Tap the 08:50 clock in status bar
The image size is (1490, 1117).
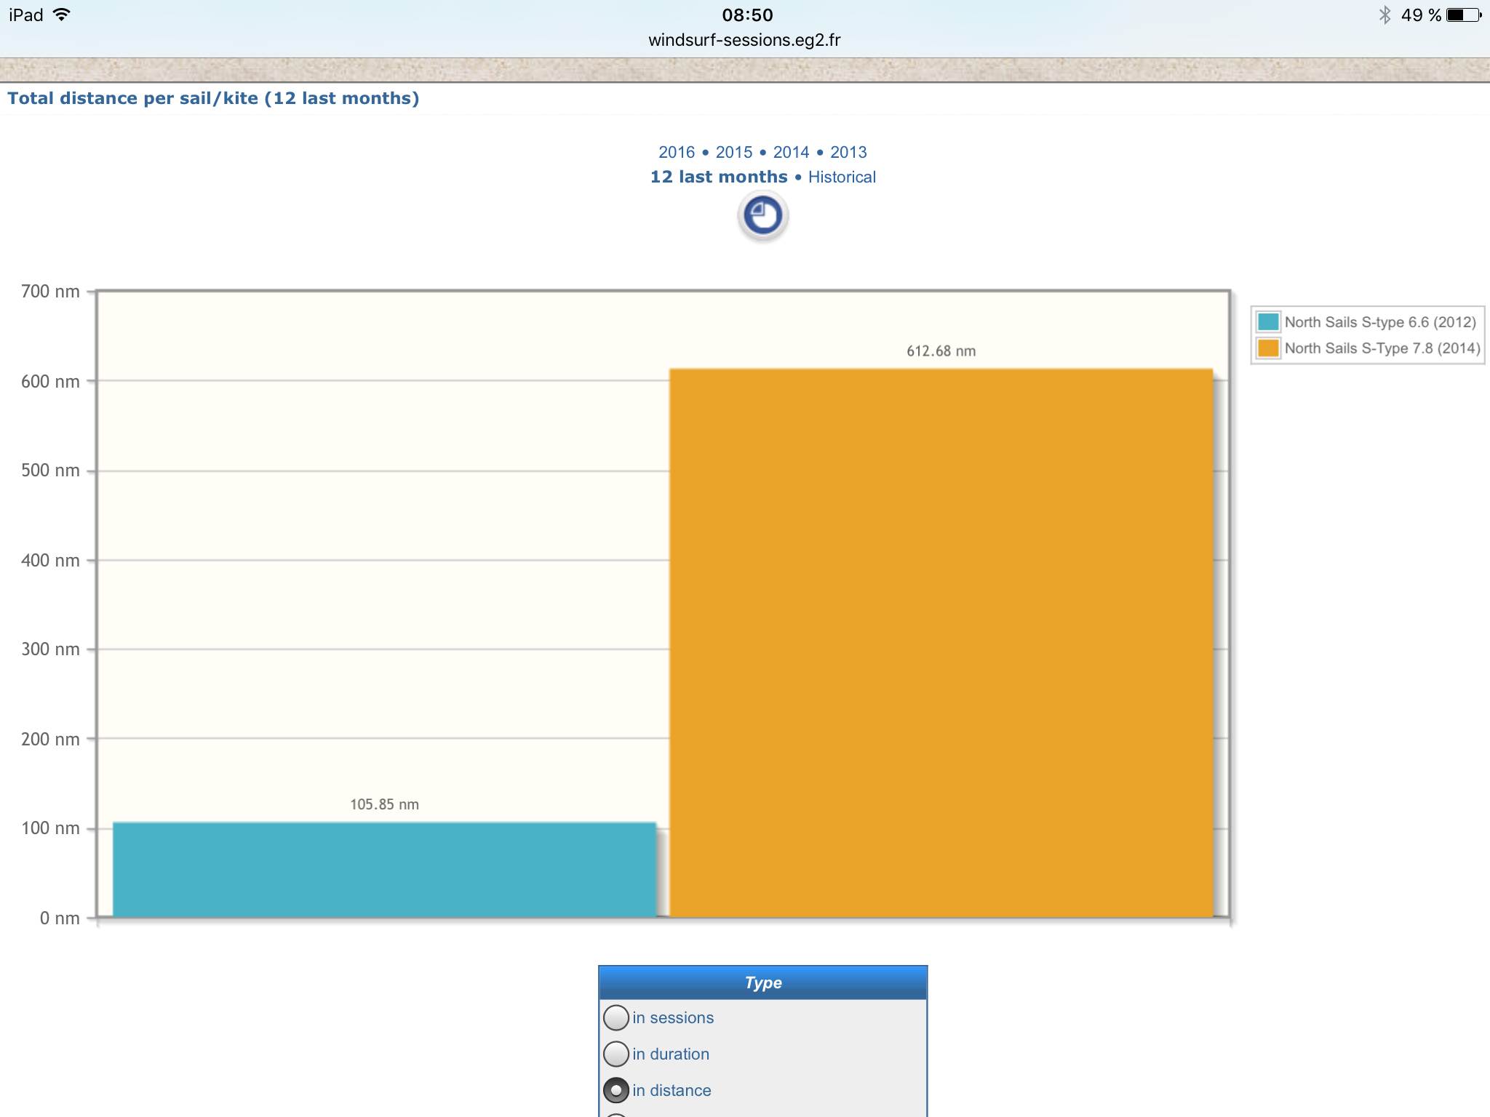coord(747,15)
